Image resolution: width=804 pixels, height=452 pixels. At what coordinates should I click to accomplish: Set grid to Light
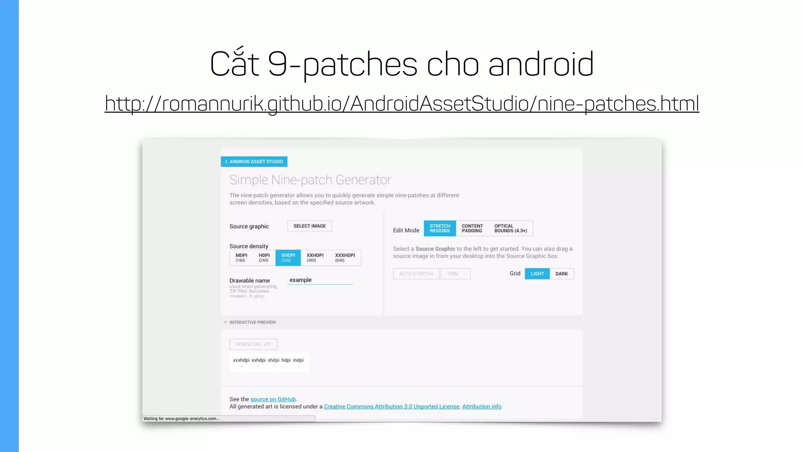click(x=537, y=274)
